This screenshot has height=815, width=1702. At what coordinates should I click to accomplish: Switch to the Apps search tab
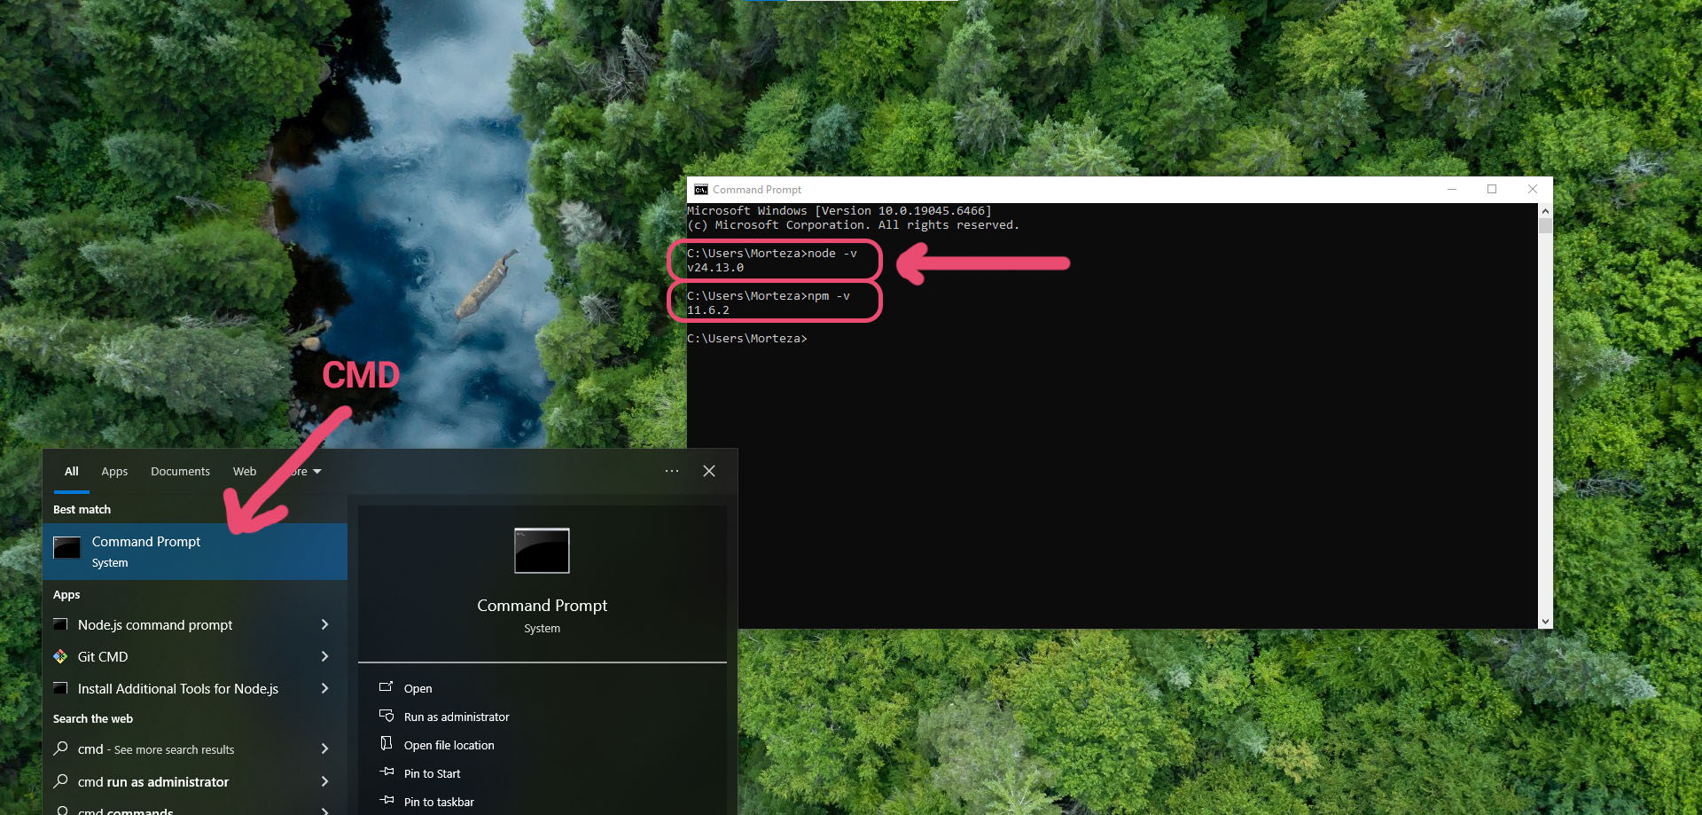(x=114, y=472)
